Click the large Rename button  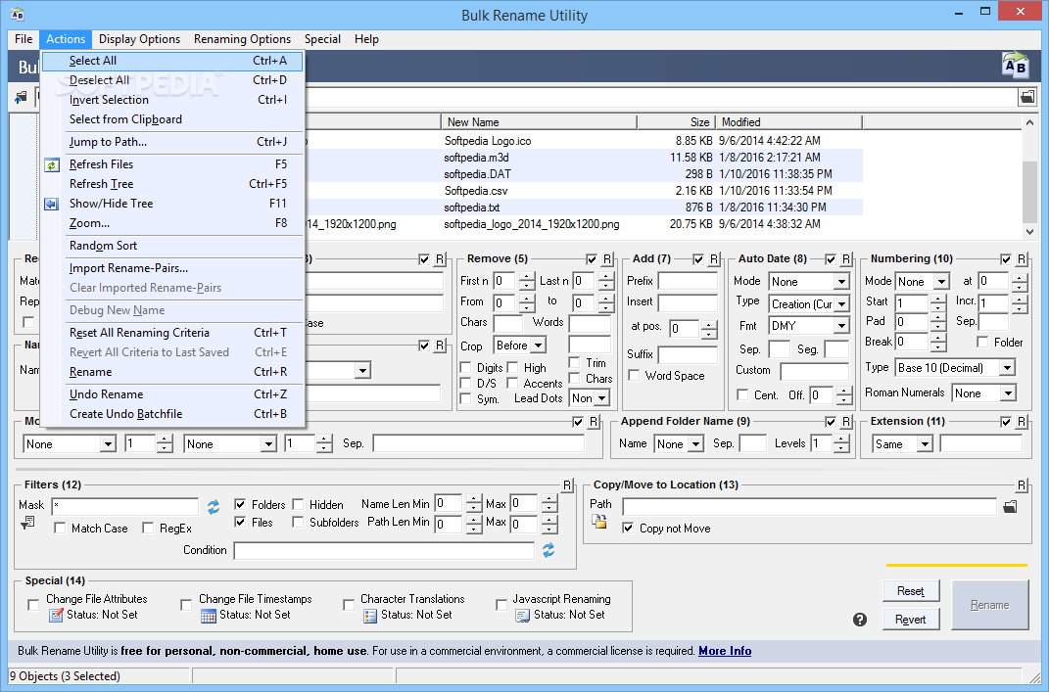tap(989, 605)
